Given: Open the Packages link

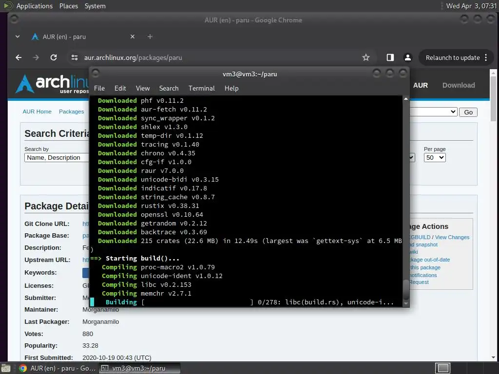Looking at the screenshot, I should tap(71, 112).
